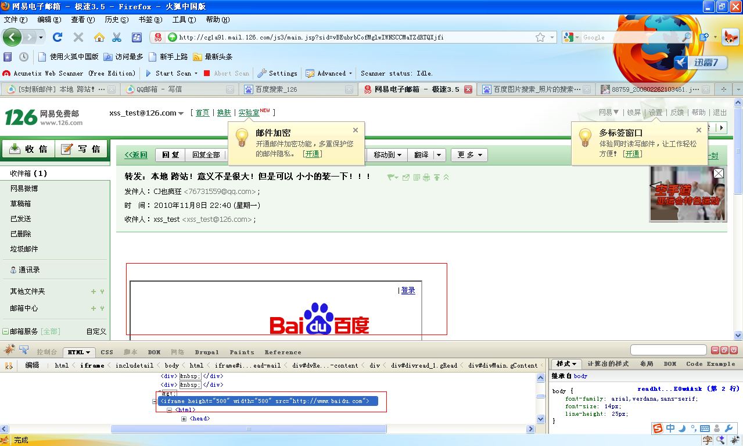Collapse the html node under the iframe
Image resolution: width=743 pixels, height=446 pixels.
(169, 410)
